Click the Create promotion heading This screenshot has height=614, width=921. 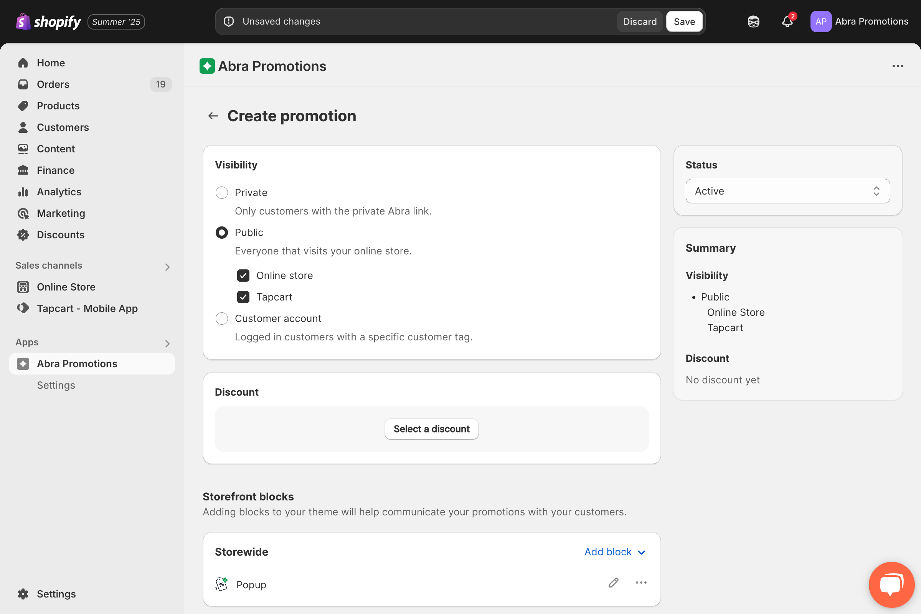[x=292, y=116]
